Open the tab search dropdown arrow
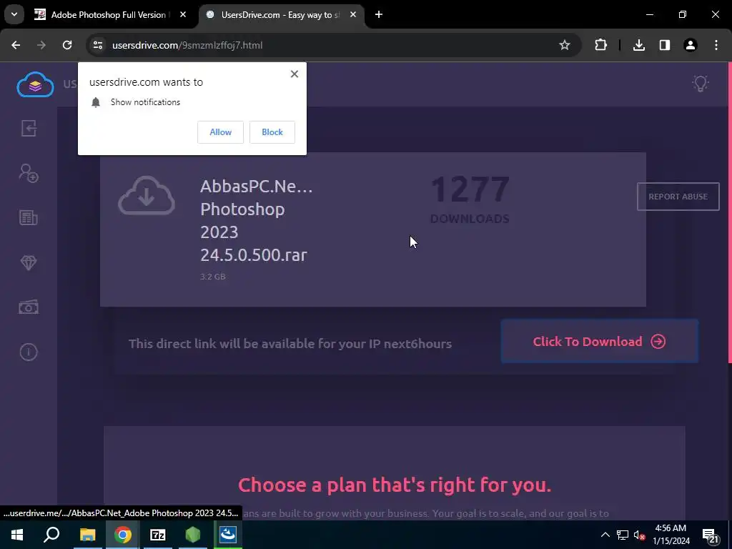Image resolution: width=732 pixels, height=549 pixels. [x=14, y=14]
